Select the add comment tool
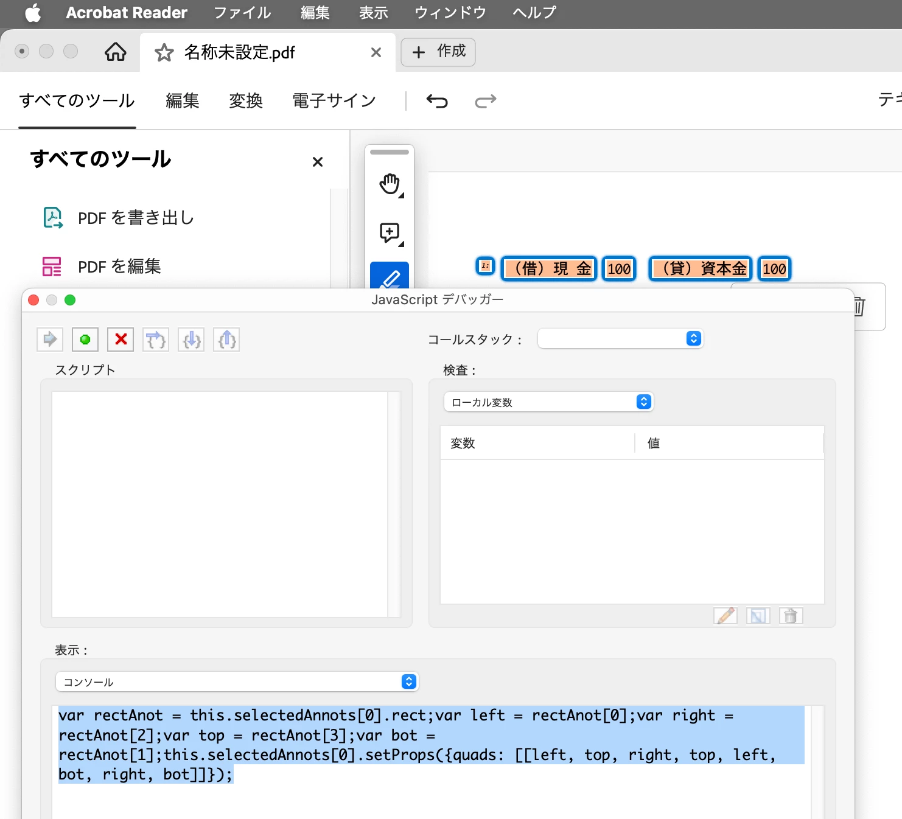The width and height of the screenshot is (902, 819). tap(390, 233)
